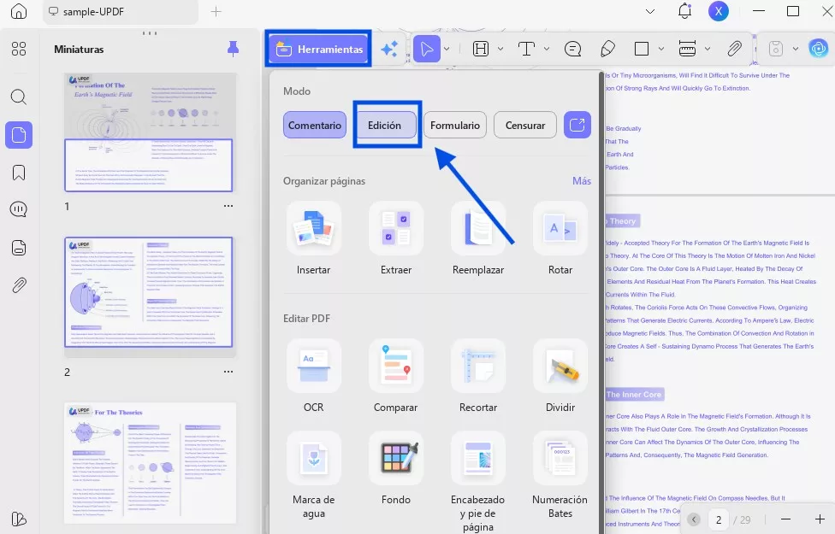The image size is (835, 534).
Task: Expand the selection tool dropdown arrow
Action: [447, 49]
